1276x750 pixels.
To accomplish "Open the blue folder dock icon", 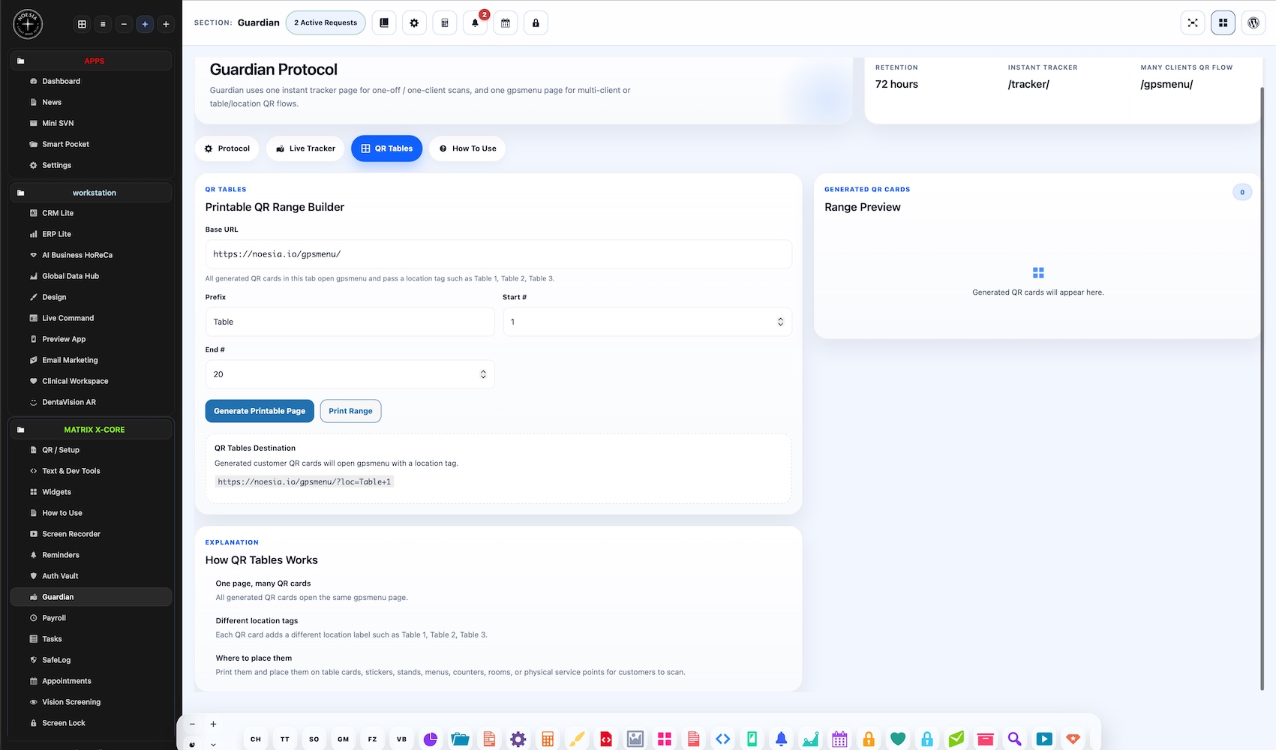I will click(x=460, y=739).
